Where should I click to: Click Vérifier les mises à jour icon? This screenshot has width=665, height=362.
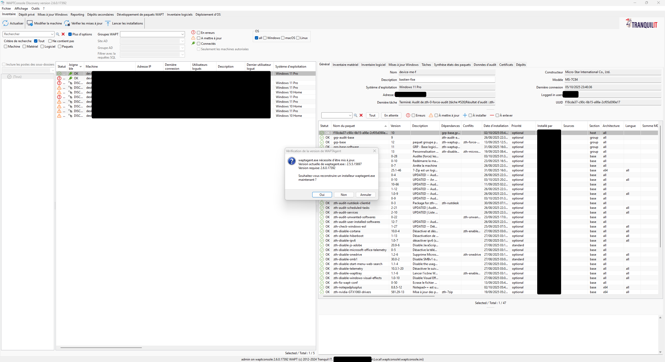[x=67, y=23]
